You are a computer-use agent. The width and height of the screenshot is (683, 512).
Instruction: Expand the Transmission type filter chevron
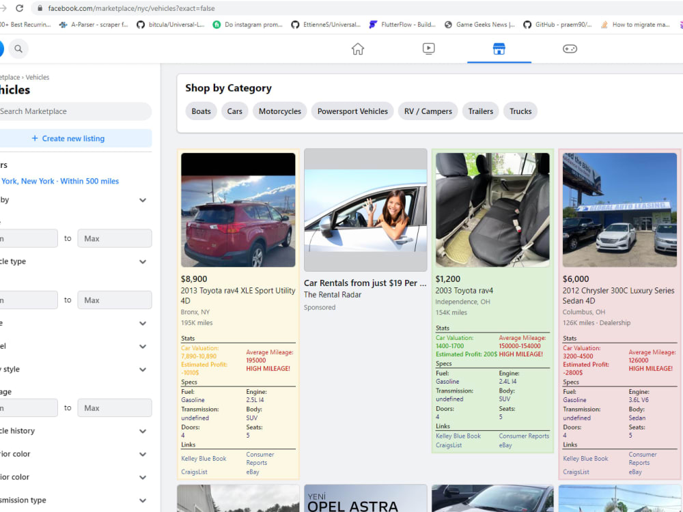pos(143,500)
